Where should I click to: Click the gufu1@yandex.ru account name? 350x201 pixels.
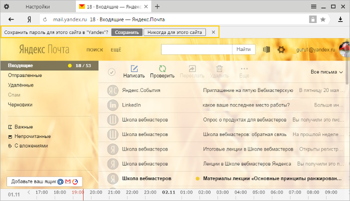click(x=315, y=50)
